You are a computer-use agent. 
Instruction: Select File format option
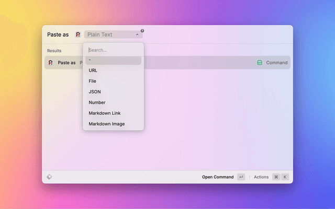tap(93, 81)
